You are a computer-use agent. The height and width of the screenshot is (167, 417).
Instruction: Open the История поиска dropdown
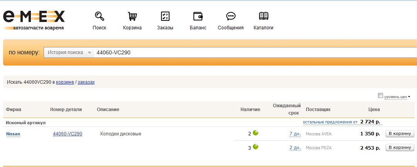69,52
